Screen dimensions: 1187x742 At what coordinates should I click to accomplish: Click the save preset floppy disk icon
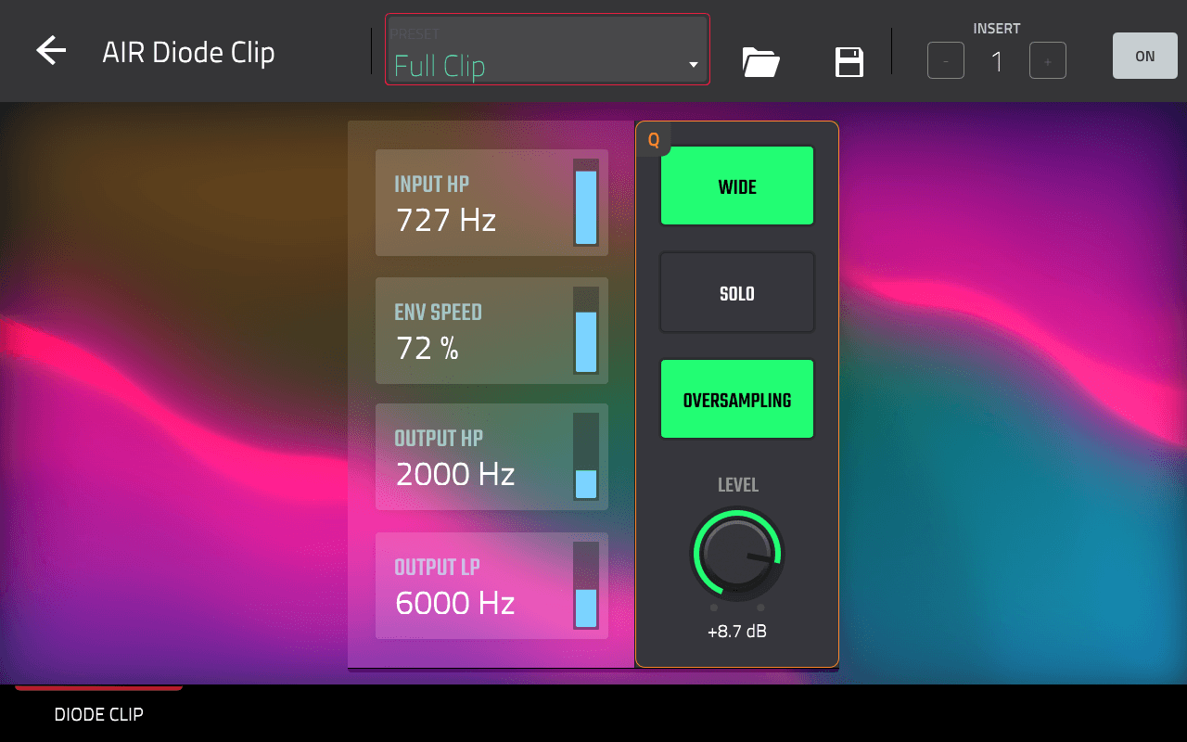849,62
